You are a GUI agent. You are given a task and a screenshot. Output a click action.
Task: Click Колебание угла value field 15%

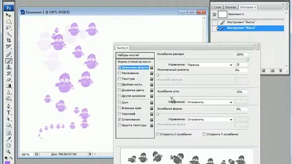(241, 92)
